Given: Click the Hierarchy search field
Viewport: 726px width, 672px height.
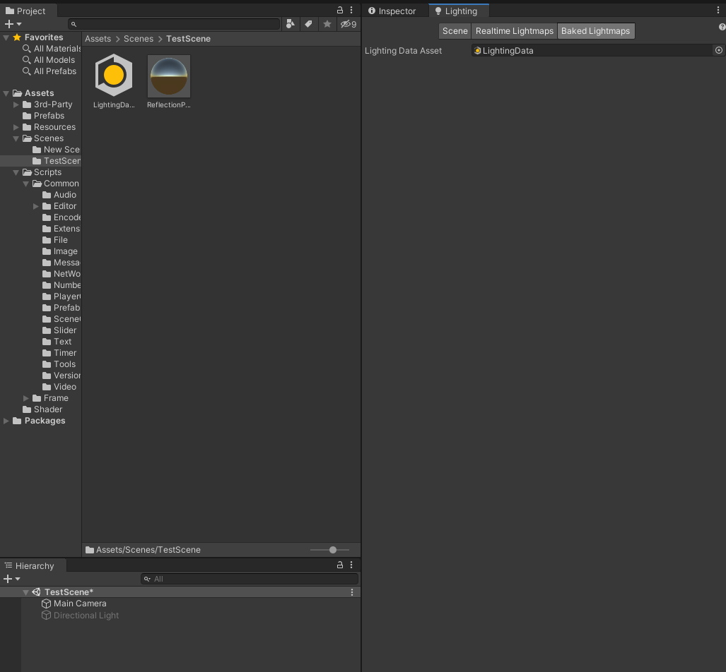Looking at the screenshot, I should click(250, 579).
